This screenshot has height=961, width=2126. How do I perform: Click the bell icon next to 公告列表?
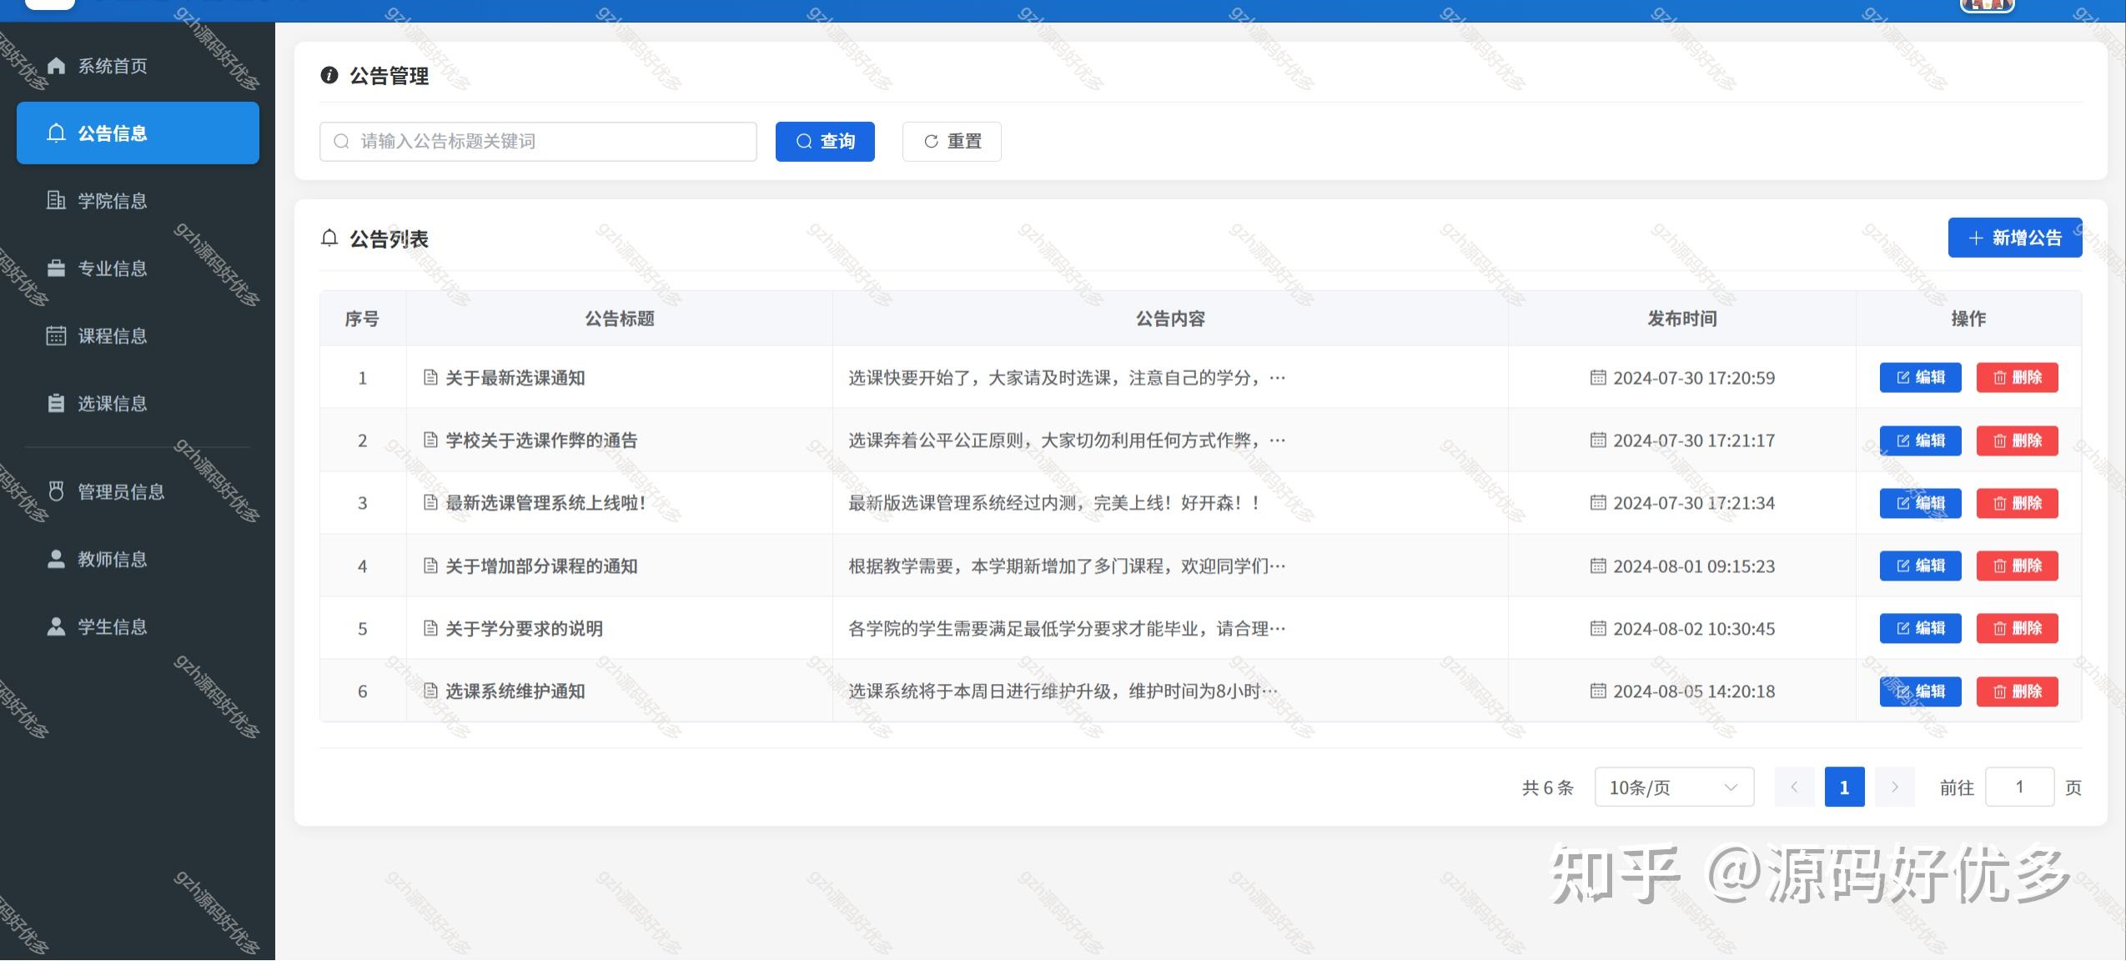[x=329, y=239]
